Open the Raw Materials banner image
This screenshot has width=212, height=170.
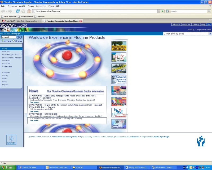[x=119, y=68]
